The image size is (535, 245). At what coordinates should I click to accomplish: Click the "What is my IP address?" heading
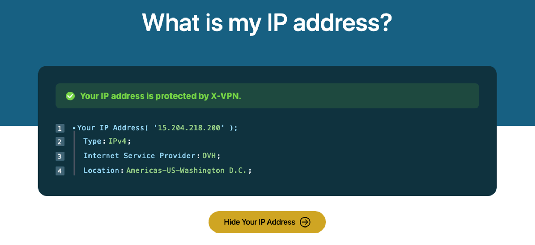point(267,23)
